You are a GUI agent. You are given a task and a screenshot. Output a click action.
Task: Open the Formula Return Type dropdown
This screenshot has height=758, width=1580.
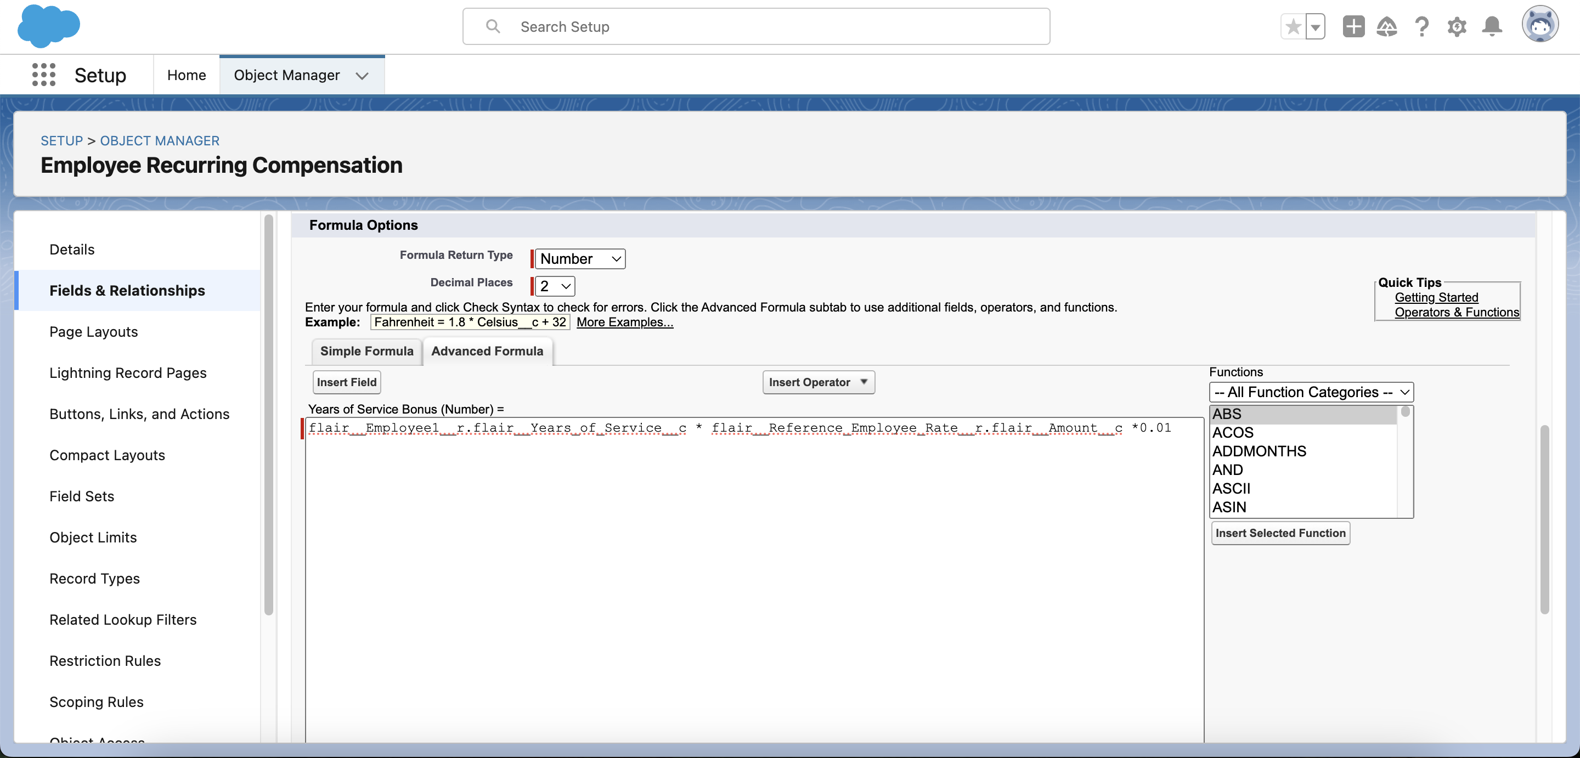580,259
